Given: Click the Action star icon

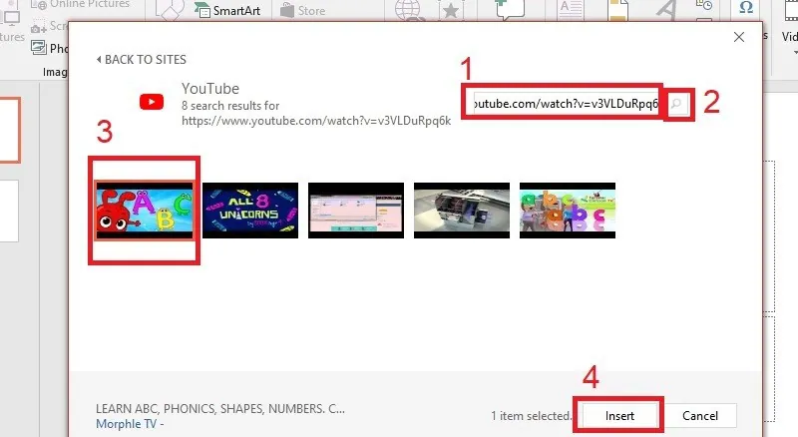Looking at the screenshot, I should [451, 11].
